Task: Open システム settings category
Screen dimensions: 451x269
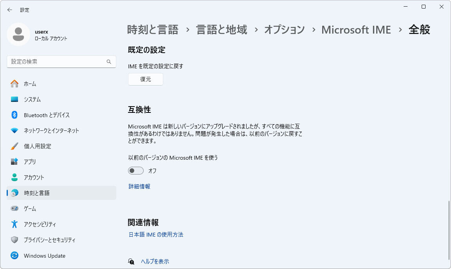Action: tap(61, 99)
